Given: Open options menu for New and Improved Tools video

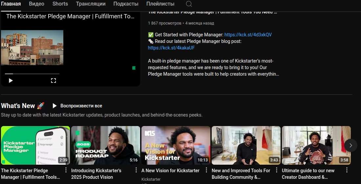Looking at the screenshot, I should [277, 170].
